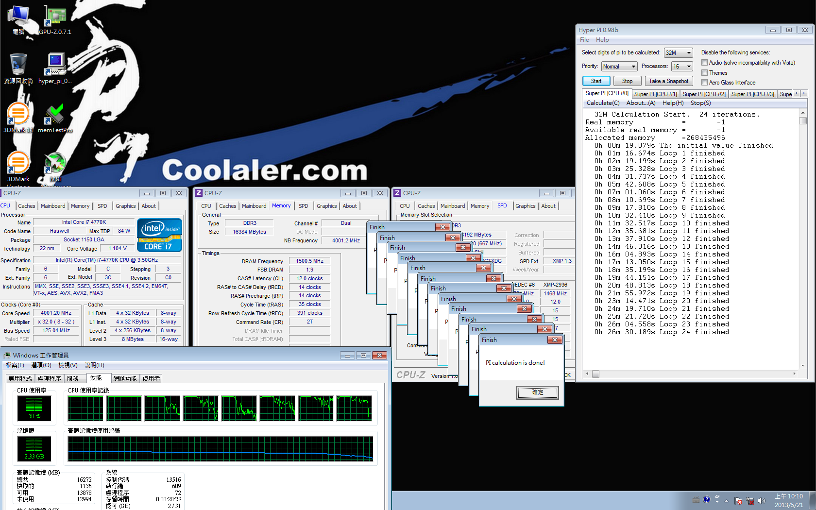Open Caches tab in the rightmost CPU-Z window

pos(426,206)
